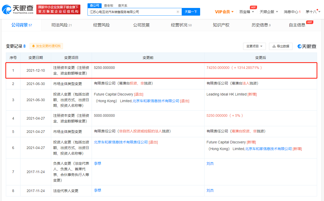
Task: Click the 天眼查 watermark logo beside 导出数据
Action: [x=307, y=46]
